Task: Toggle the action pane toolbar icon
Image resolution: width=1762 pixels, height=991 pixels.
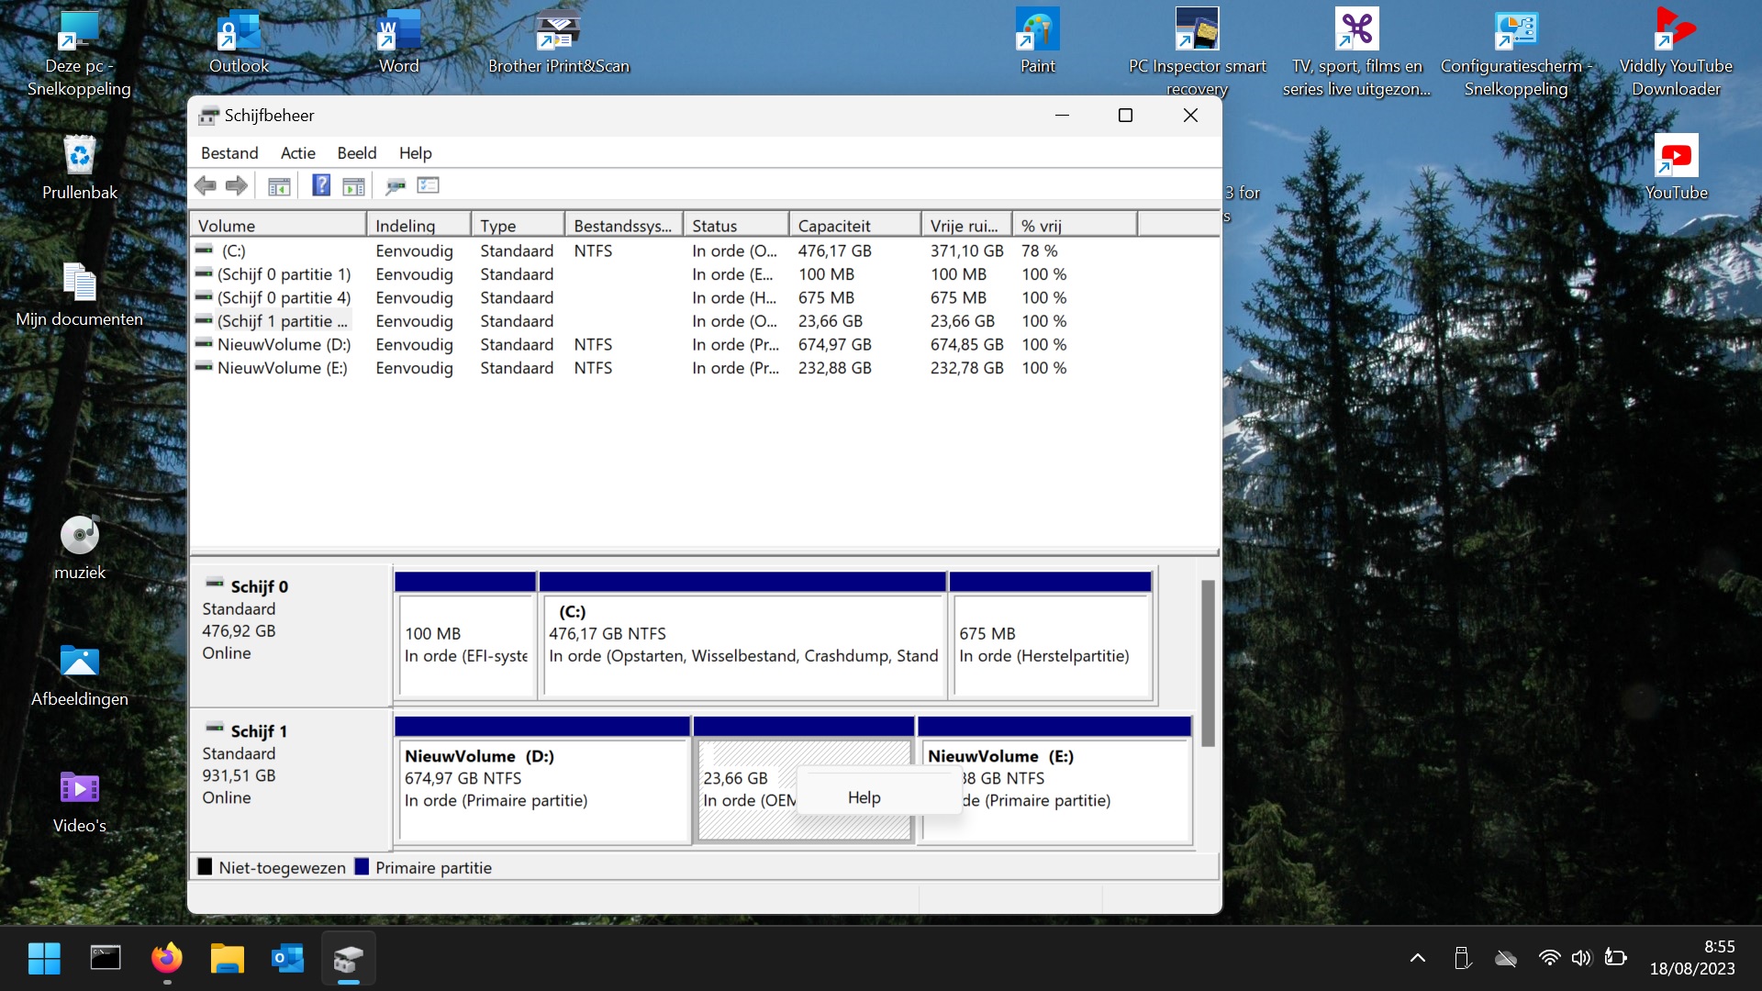Action: (x=353, y=186)
